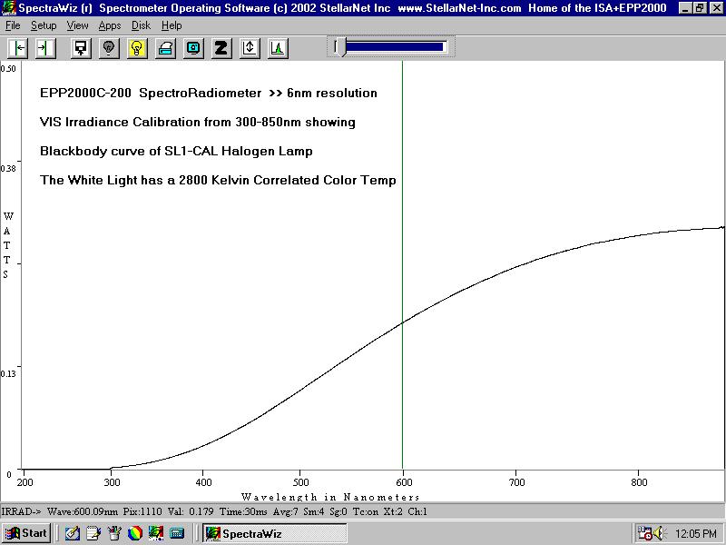Click the 500 x-axis wavelength label

click(x=300, y=482)
